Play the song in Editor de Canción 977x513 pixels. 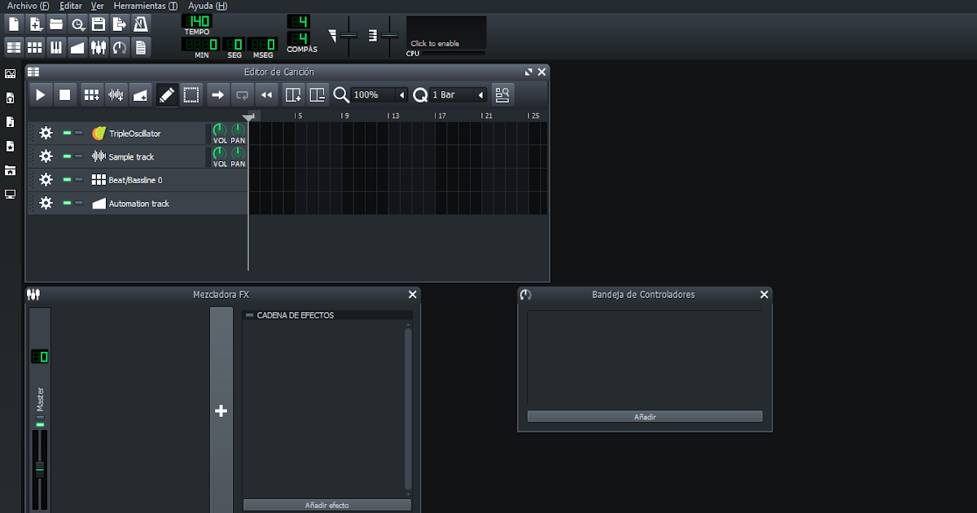point(40,94)
